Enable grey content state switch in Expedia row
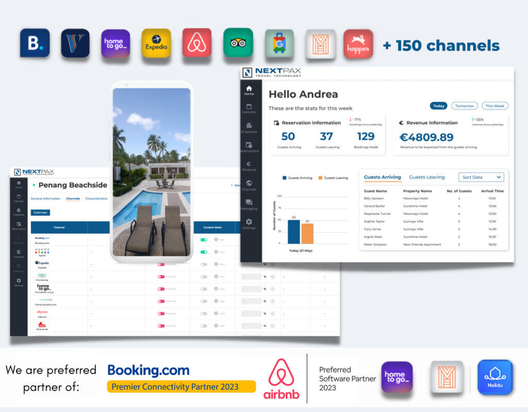The height and width of the screenshot is (412, 528). click(204, 264)
